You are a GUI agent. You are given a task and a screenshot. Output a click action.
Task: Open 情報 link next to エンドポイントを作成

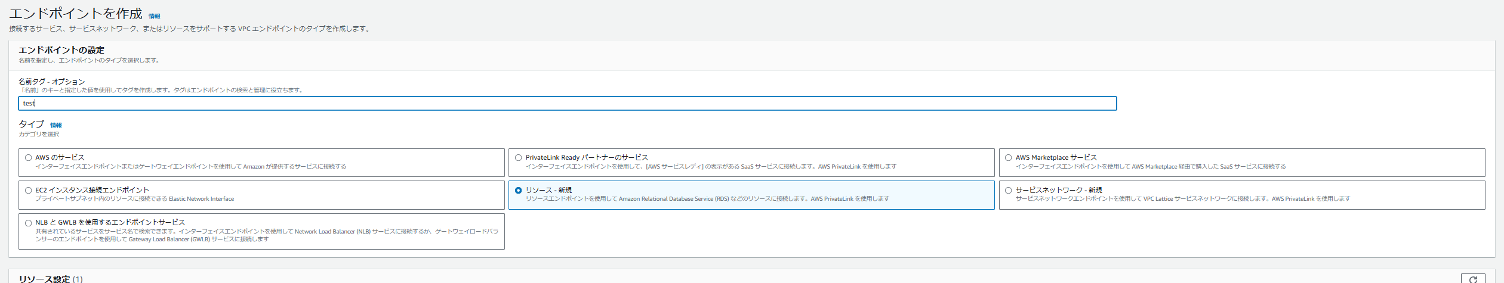[155, 16]
